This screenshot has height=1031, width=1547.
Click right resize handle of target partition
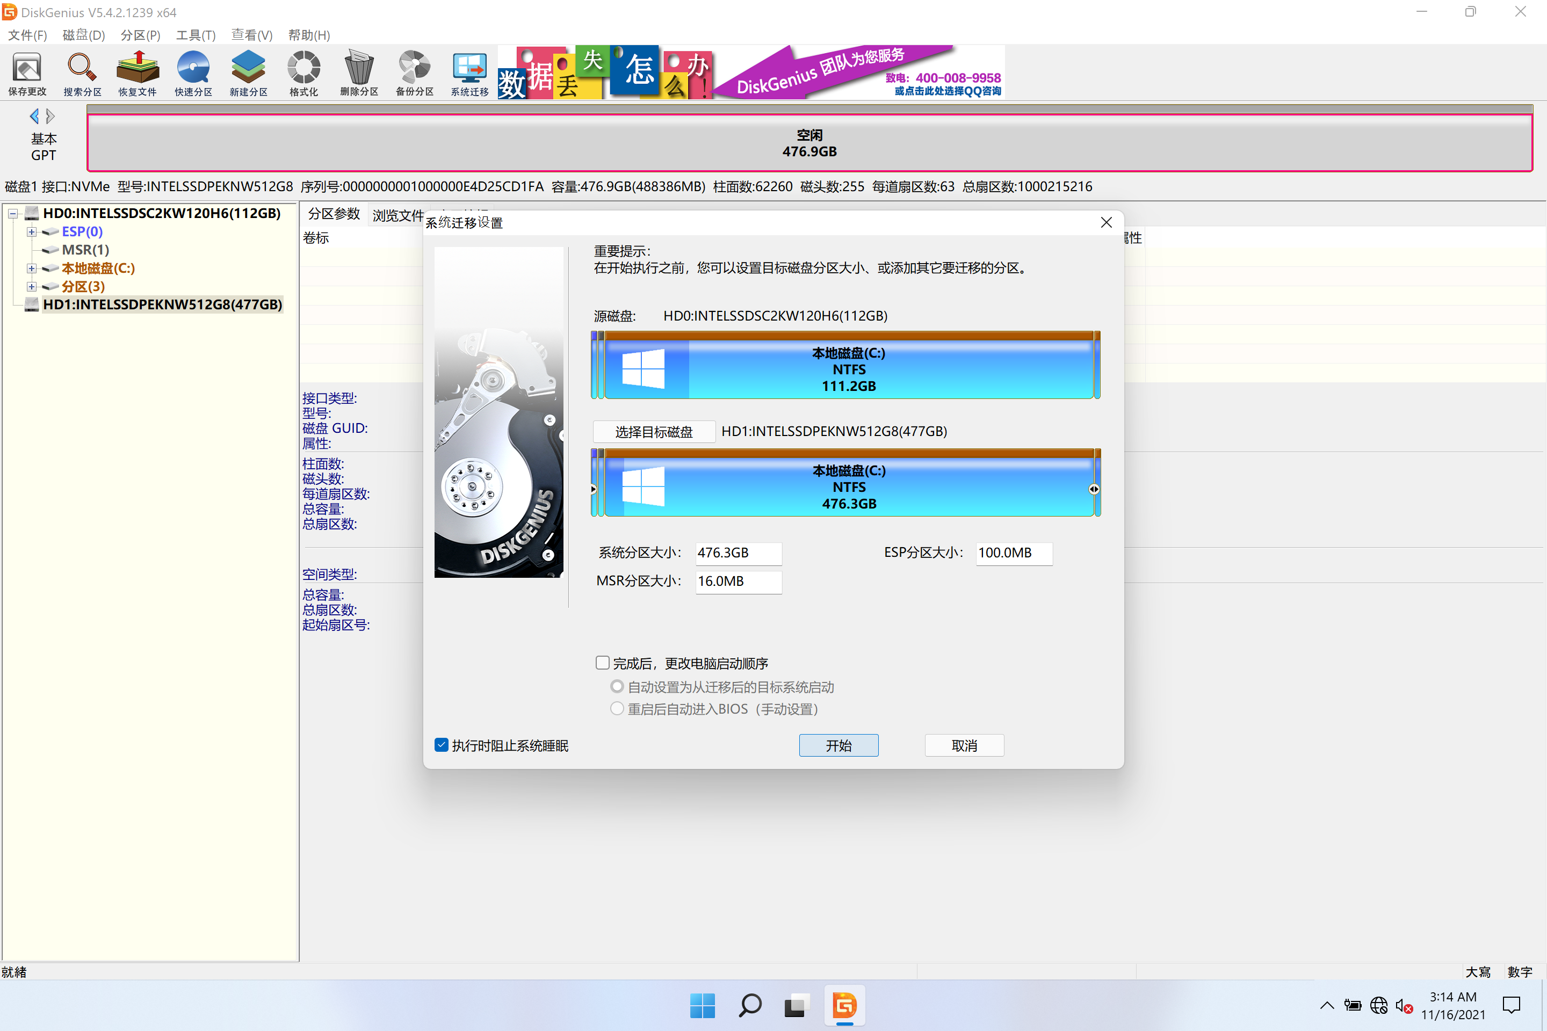coord(1094,489)
